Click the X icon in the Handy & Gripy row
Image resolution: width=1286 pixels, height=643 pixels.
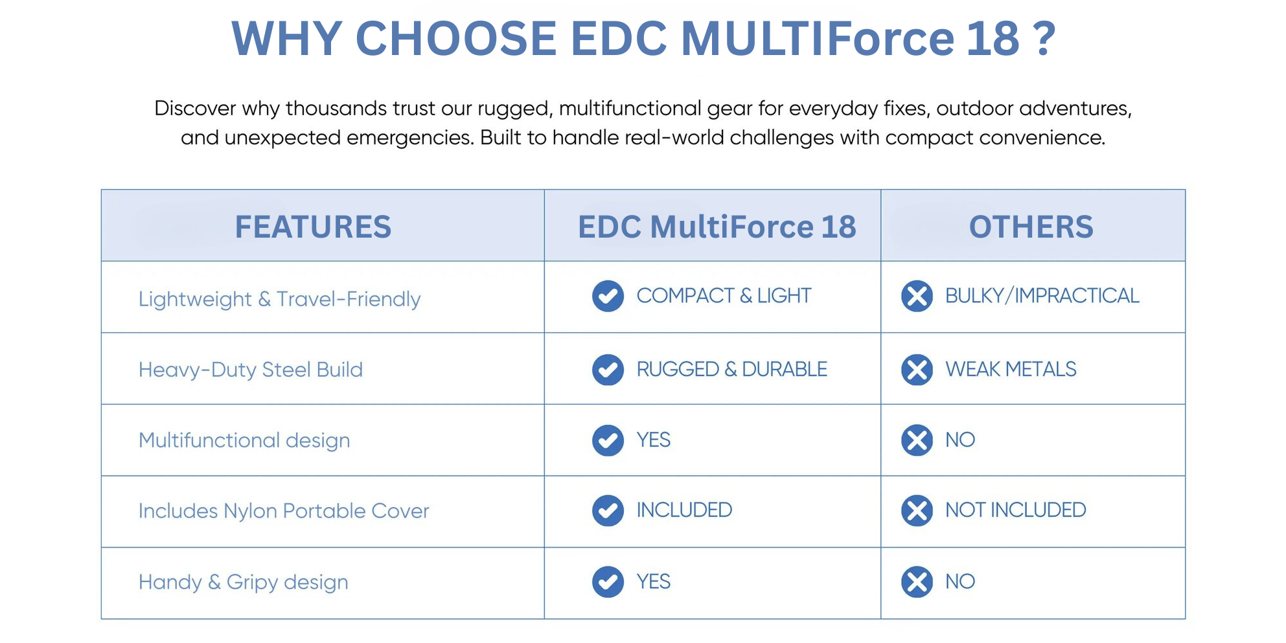click(x=917, y=581)
